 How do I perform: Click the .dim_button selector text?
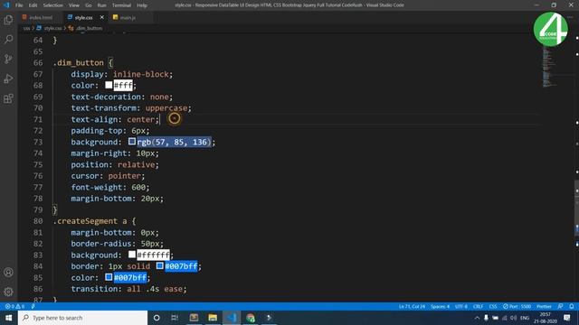79,62
